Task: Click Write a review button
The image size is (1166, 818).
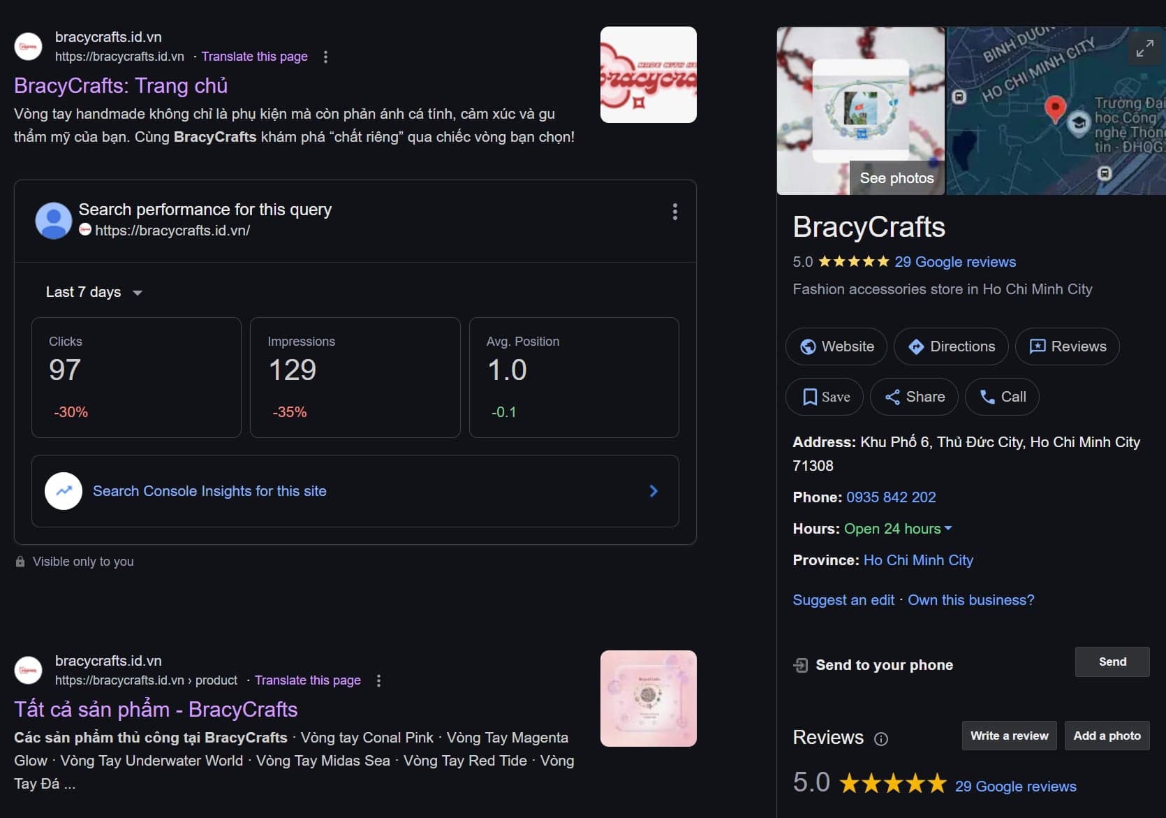Action: pos(1009,736)
